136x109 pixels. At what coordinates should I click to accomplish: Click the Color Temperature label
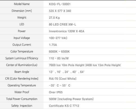point(22,52)
